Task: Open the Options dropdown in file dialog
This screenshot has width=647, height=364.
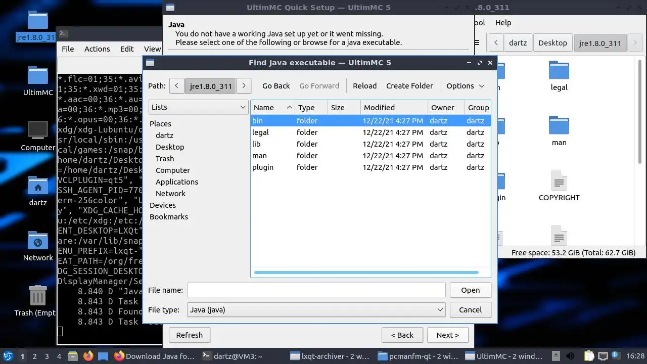Action: 465,86
